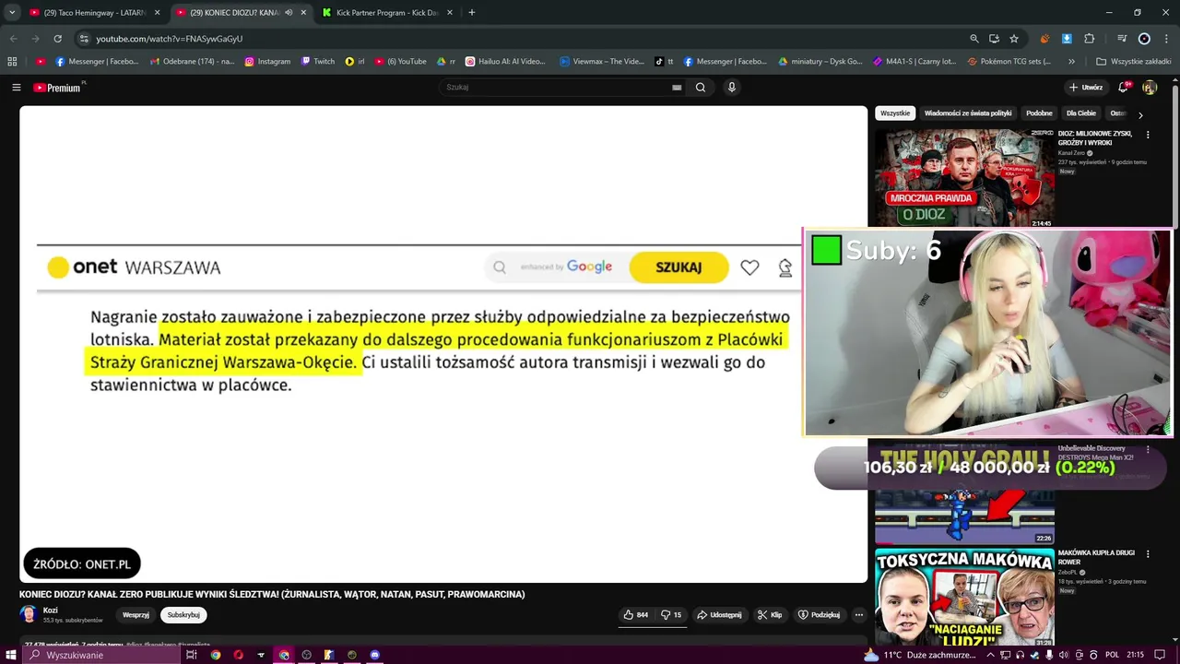This screenshot has width=1180, height=664.
Task: Open the on-screen keyboard in search box
Action: point(677,88)
